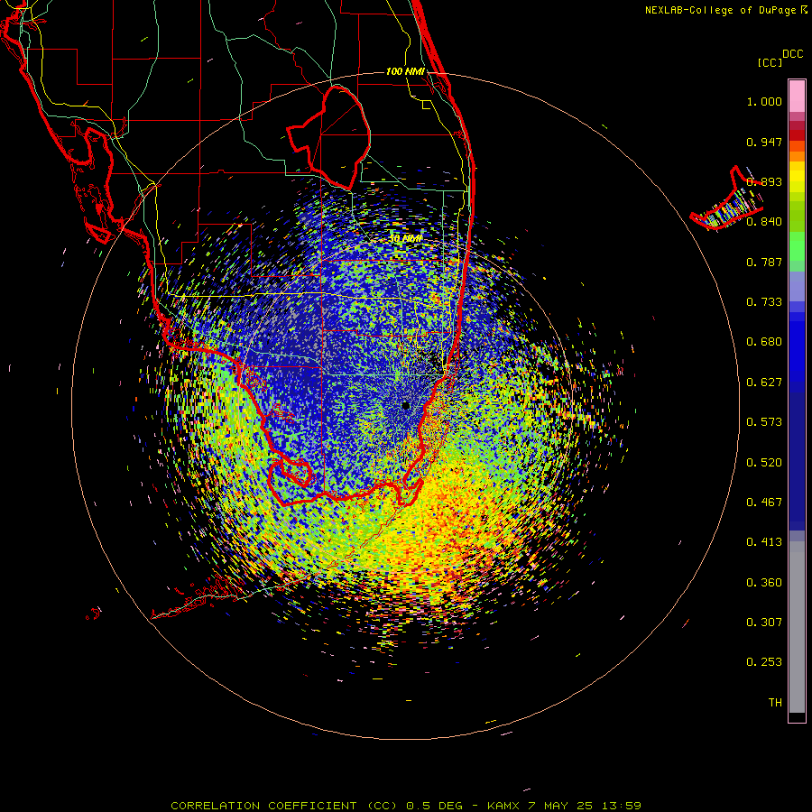Click the [CC] label above the color scale

pyautogui.click(x=770, y=62)
